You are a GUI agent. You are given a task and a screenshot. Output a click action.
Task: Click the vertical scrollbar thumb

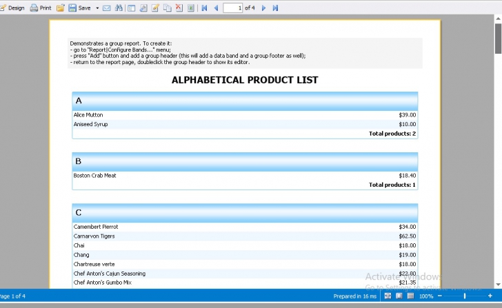(x=498, y=39)
